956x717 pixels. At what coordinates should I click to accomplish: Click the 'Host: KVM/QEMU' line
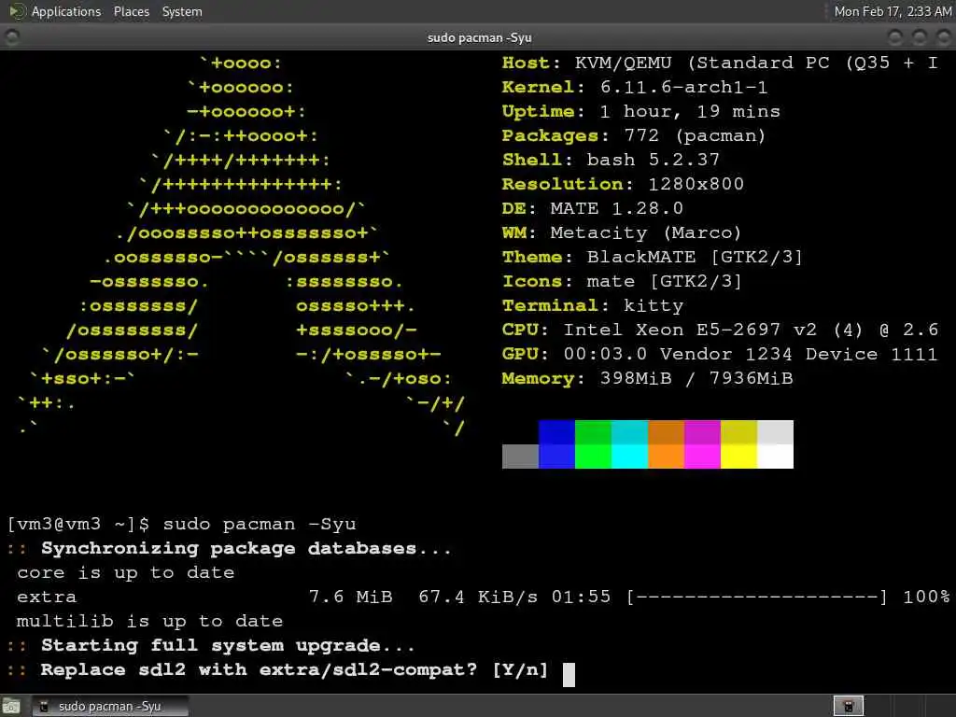[x=720, y=63]
